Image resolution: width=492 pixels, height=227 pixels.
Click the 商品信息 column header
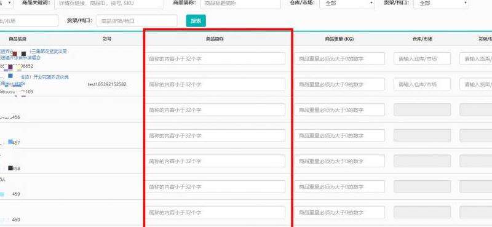[x=17, y=39]
